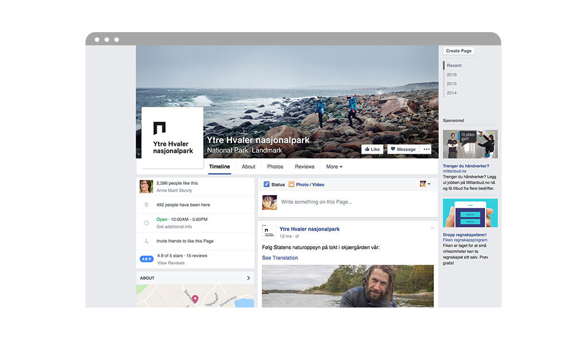The image size is (574, 358).
Task: Select the Timeline tab
Action: click(x=220, y=166)
